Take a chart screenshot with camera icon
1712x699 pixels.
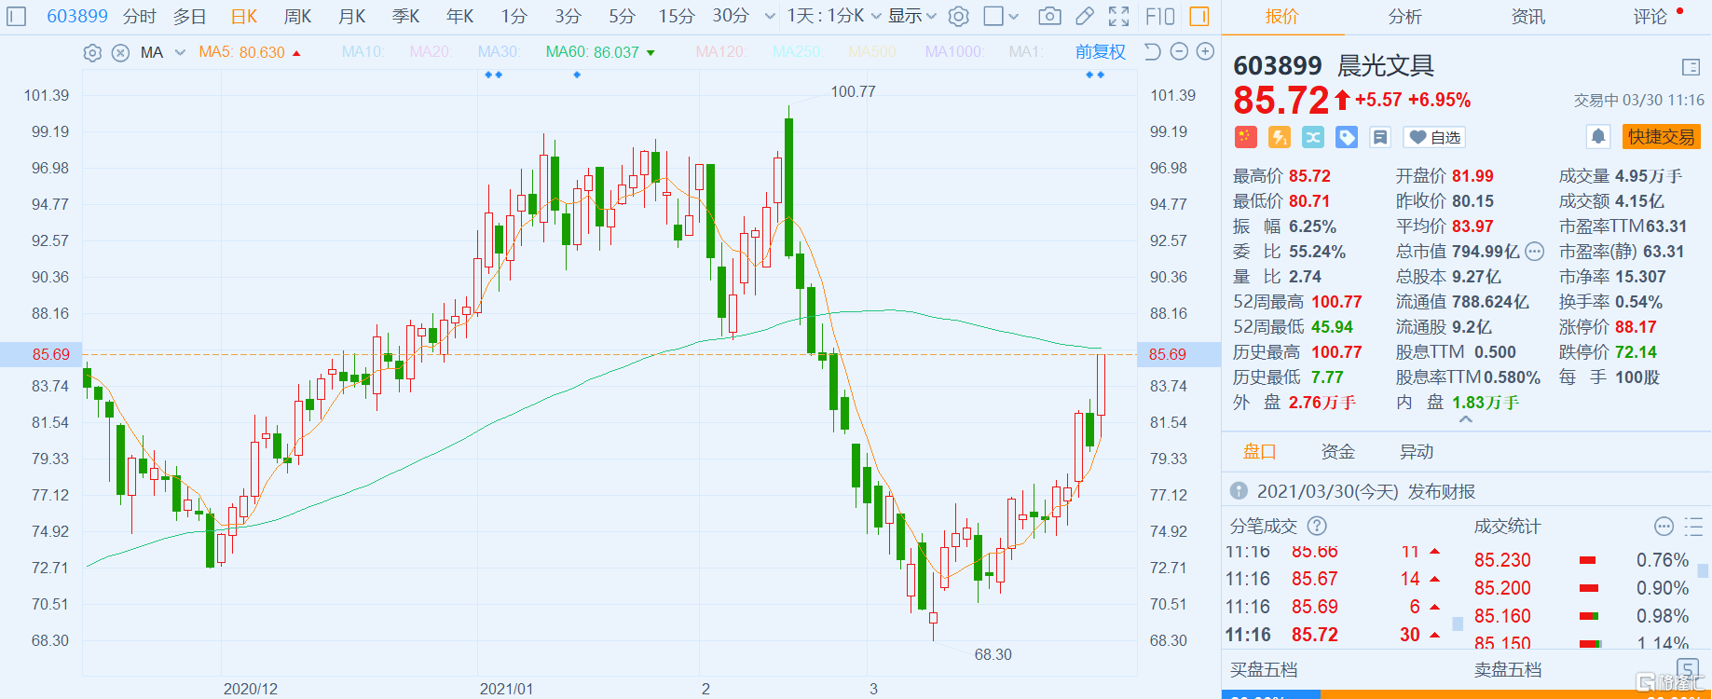pos(1049,16)
